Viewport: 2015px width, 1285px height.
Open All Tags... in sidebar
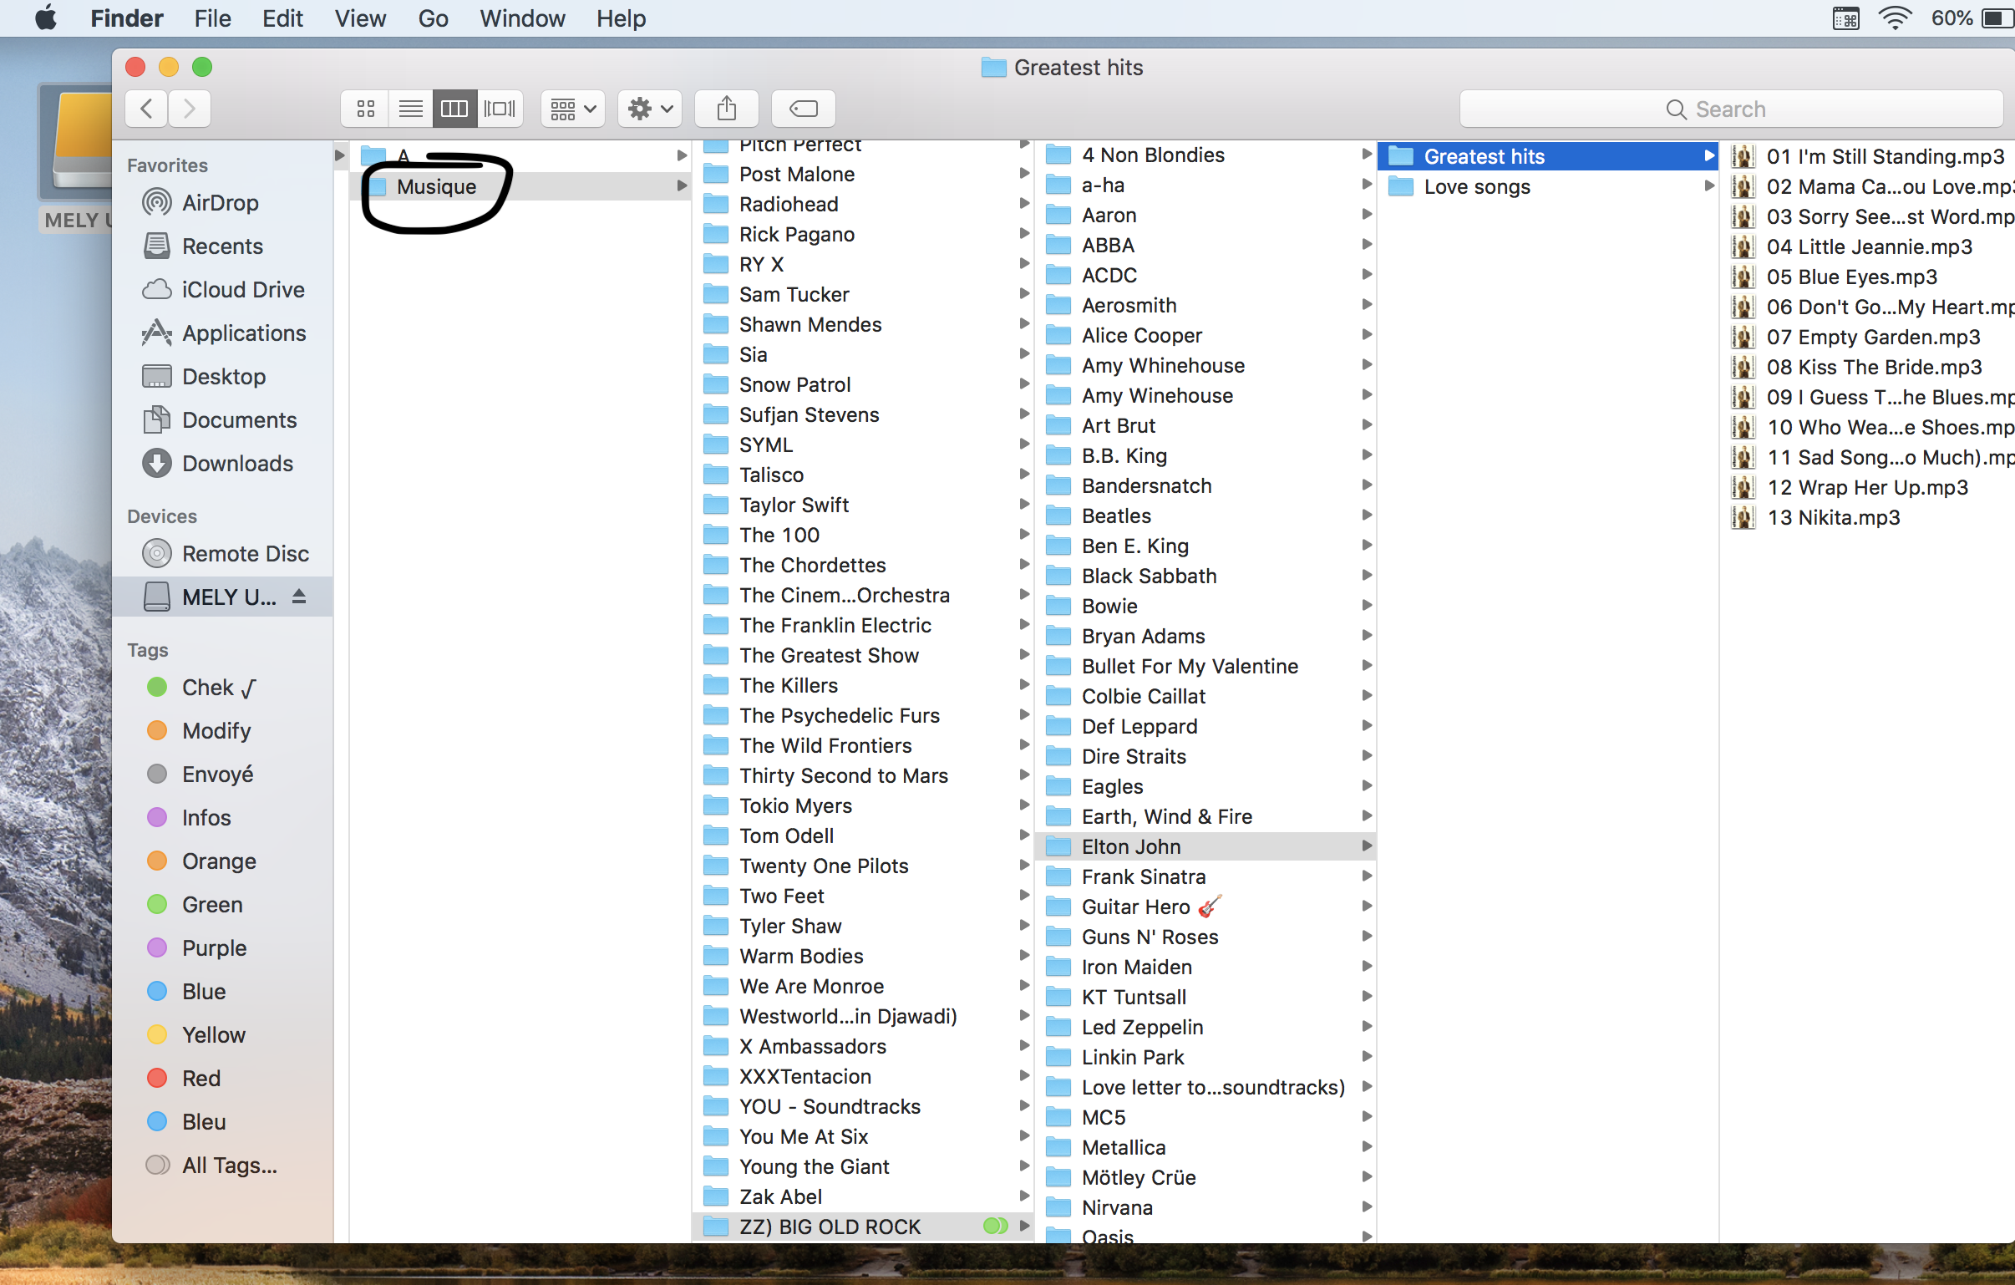(x=229, y=1166)
